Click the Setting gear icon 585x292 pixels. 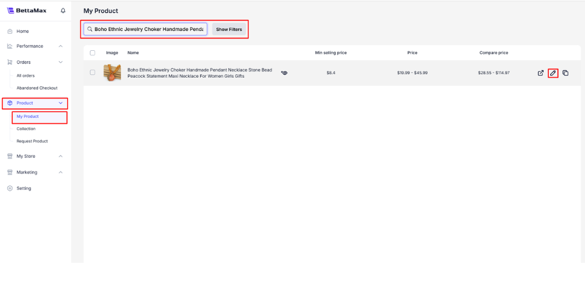10,189
